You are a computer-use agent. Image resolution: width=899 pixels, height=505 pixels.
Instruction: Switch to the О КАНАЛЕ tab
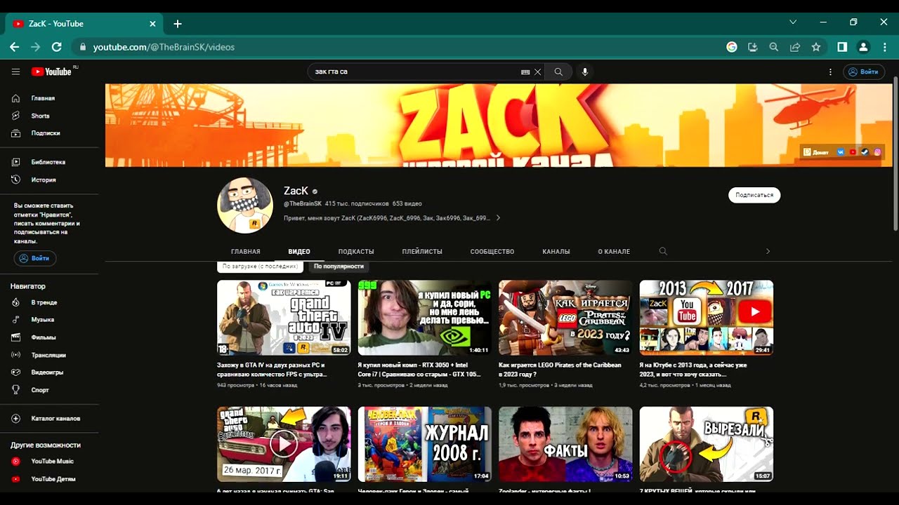tap(614, 251)
